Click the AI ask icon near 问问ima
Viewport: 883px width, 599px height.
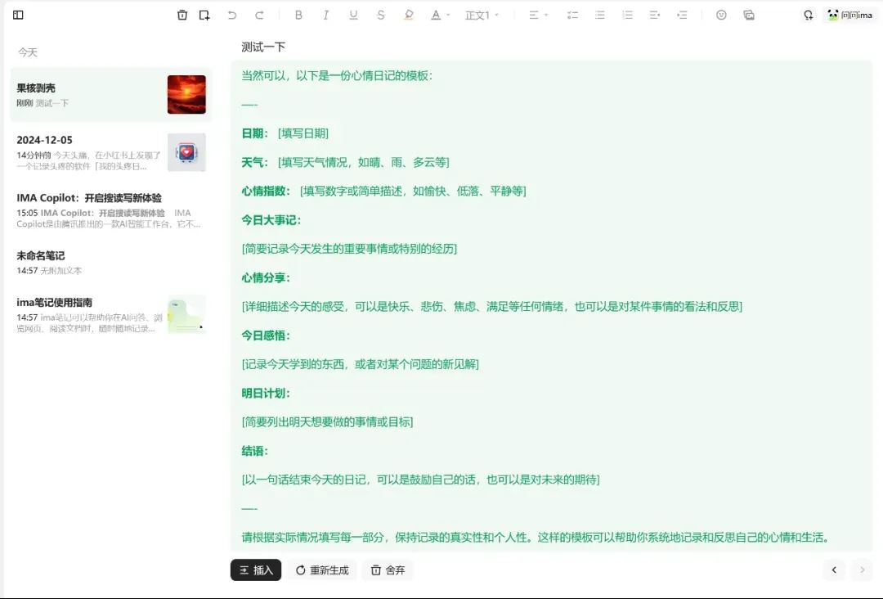pos(808,14)
